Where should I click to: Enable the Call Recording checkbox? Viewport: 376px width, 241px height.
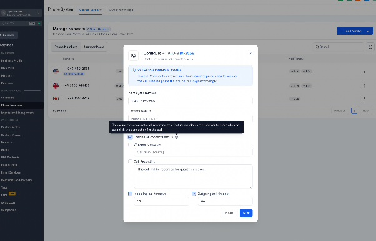pos(130,161)
